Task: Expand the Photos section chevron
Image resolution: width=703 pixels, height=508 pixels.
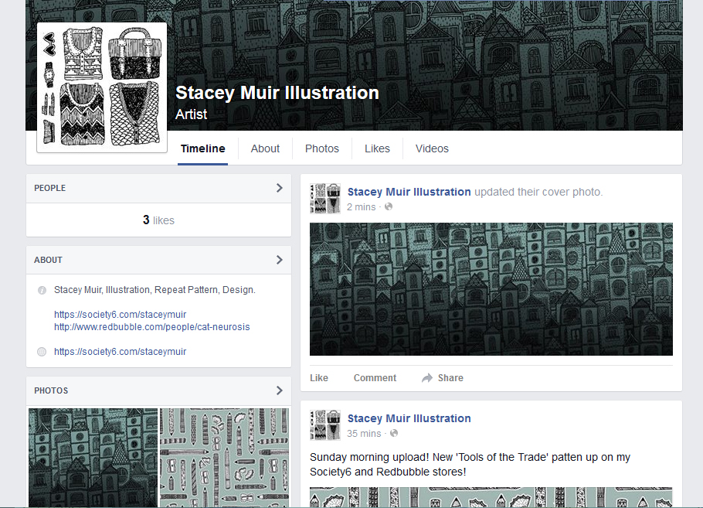Action: coord(280,390)
